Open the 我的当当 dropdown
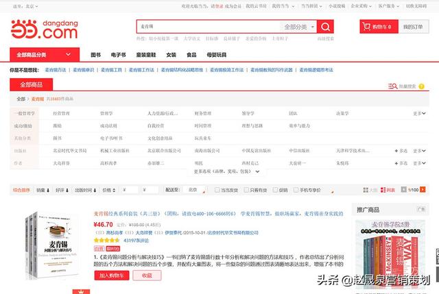Screen dimensions: 439x294 (x=283, y=6)
